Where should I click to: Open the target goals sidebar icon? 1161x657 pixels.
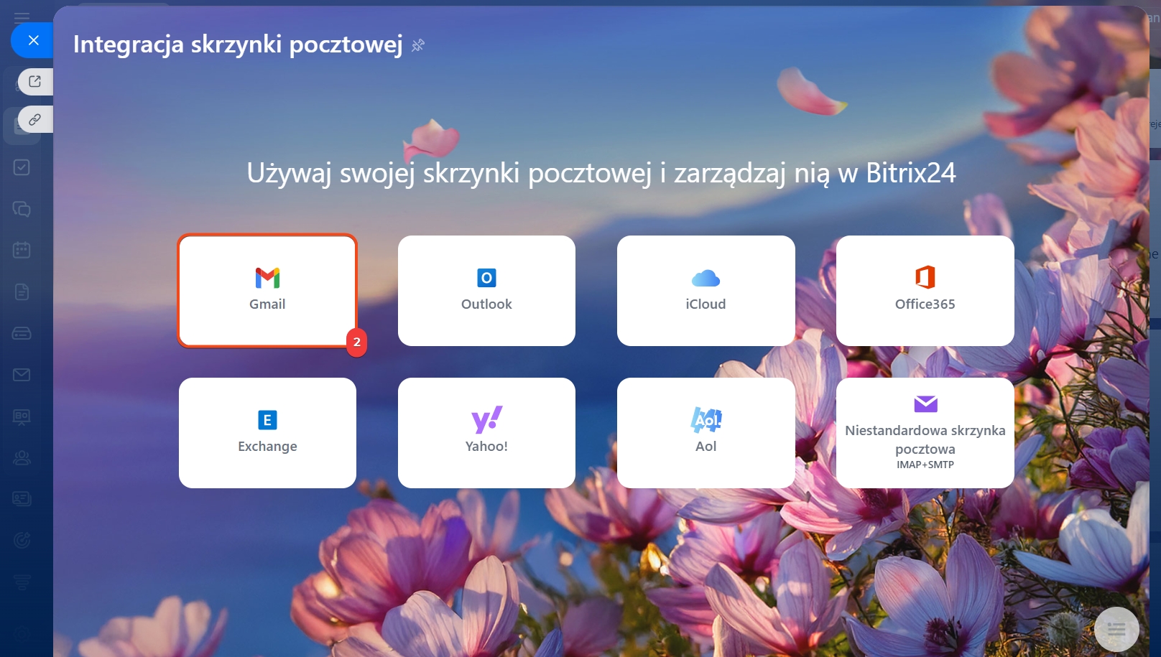click(22, 540)
